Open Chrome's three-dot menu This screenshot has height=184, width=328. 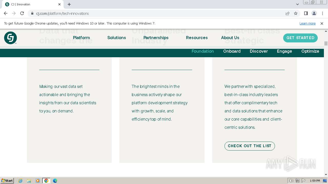322,13
